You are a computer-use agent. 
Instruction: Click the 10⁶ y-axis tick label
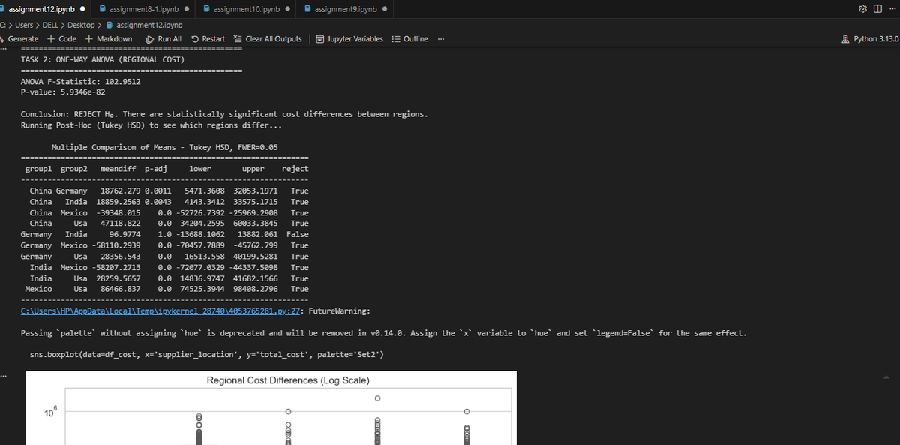[x=49, y=413]
